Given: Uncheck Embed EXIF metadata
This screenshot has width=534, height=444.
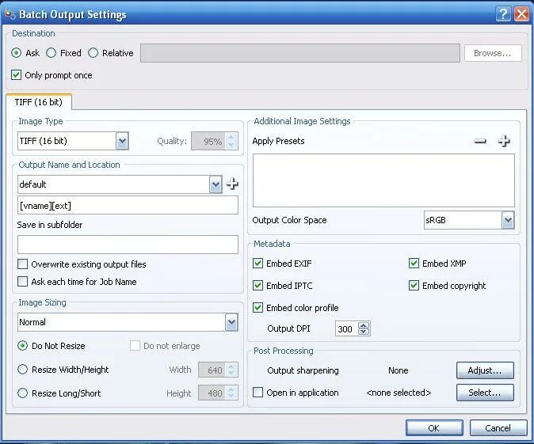Looking at the screenshot, I should 257,264.
